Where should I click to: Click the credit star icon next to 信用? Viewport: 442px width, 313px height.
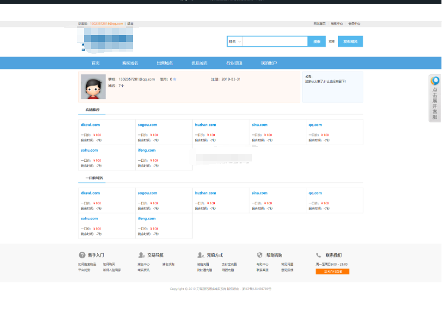point(174,79)
